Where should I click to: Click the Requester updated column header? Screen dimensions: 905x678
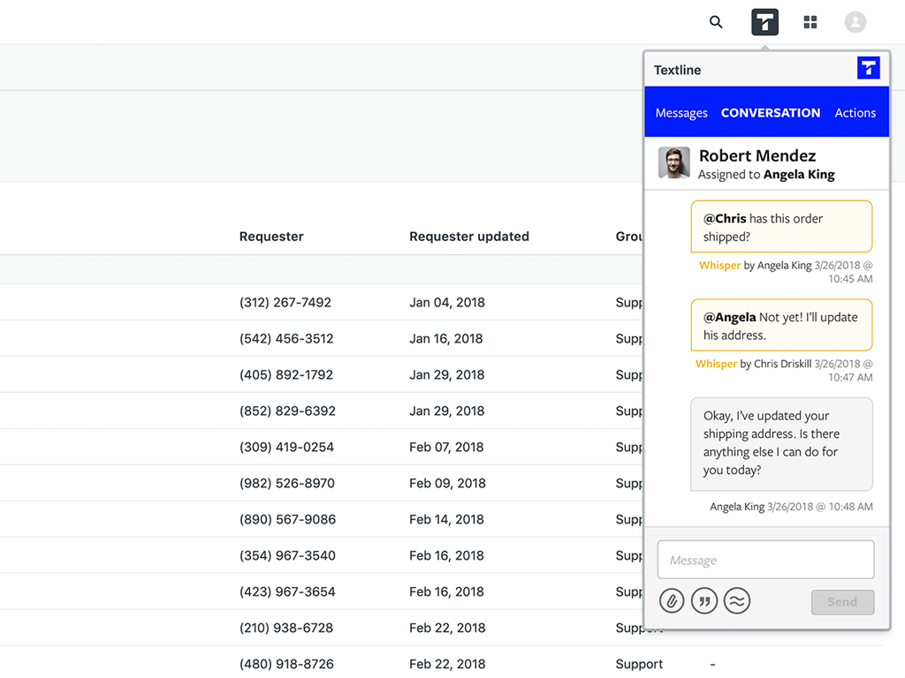pyautogui.click(x=469, y=236)
